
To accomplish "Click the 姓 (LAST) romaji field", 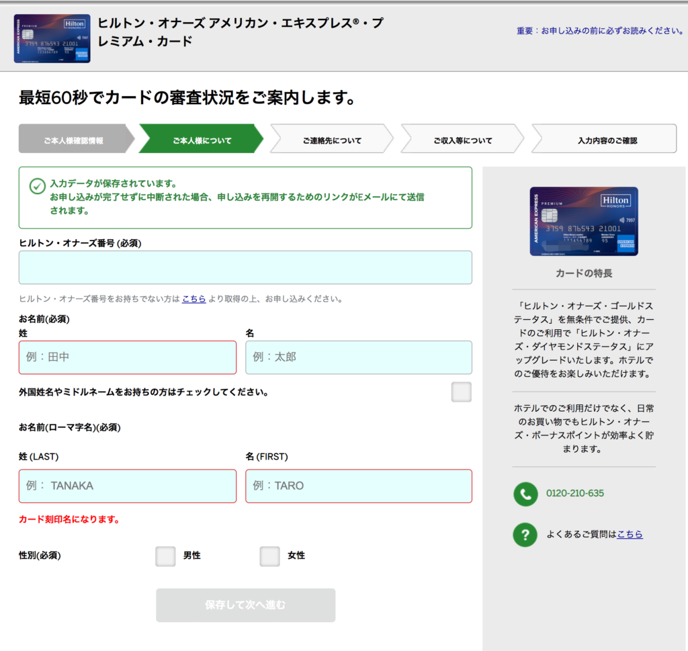I will tap(127, 486).
